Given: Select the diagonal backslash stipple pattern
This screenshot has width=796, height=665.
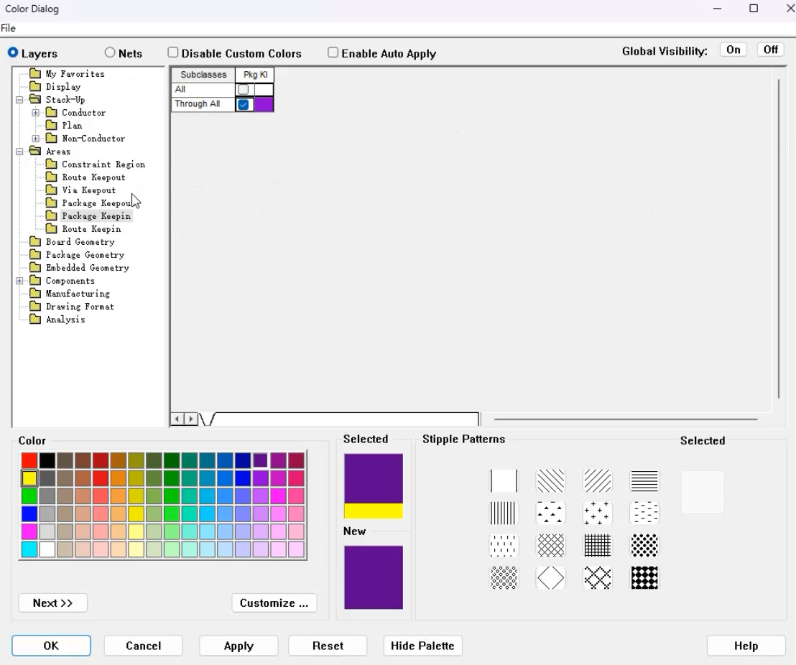Looking at the screenshot, I should point(550,480).
